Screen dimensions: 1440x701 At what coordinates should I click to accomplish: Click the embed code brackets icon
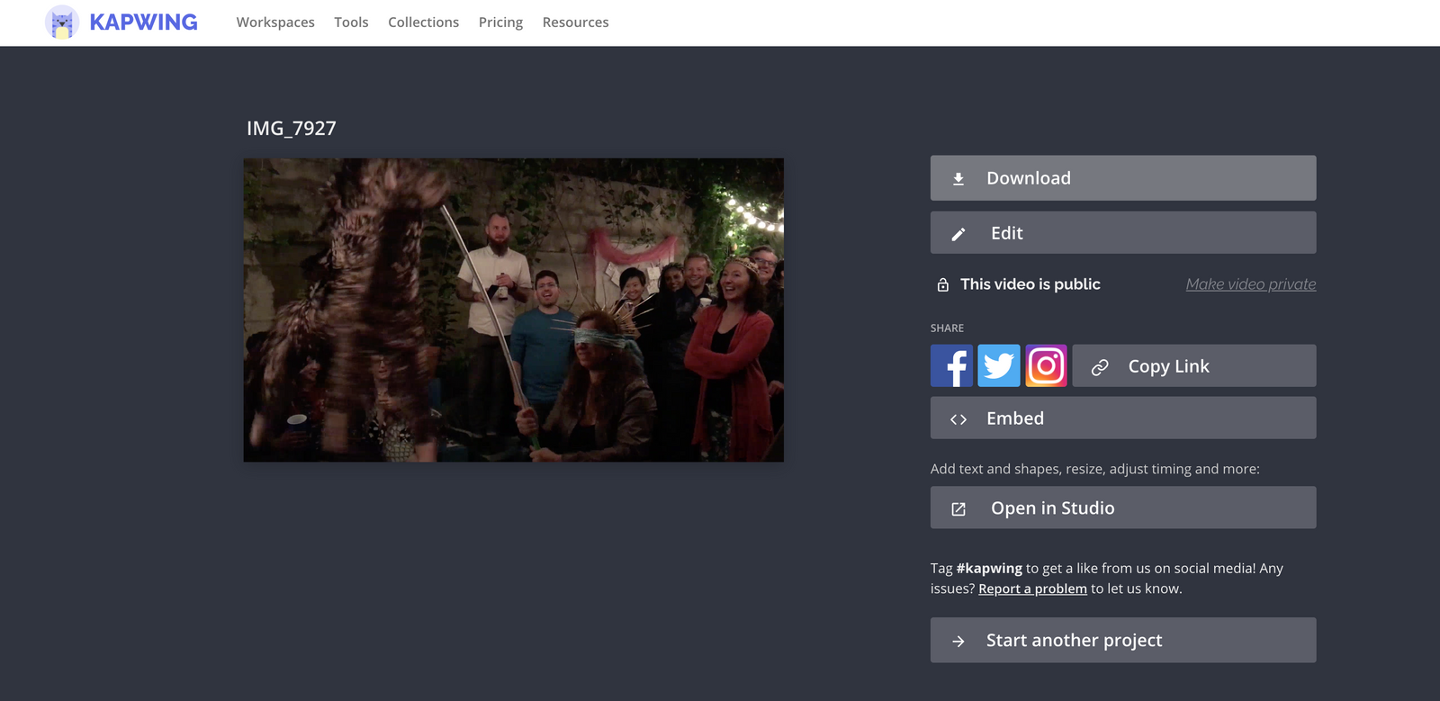click(958, 419)
